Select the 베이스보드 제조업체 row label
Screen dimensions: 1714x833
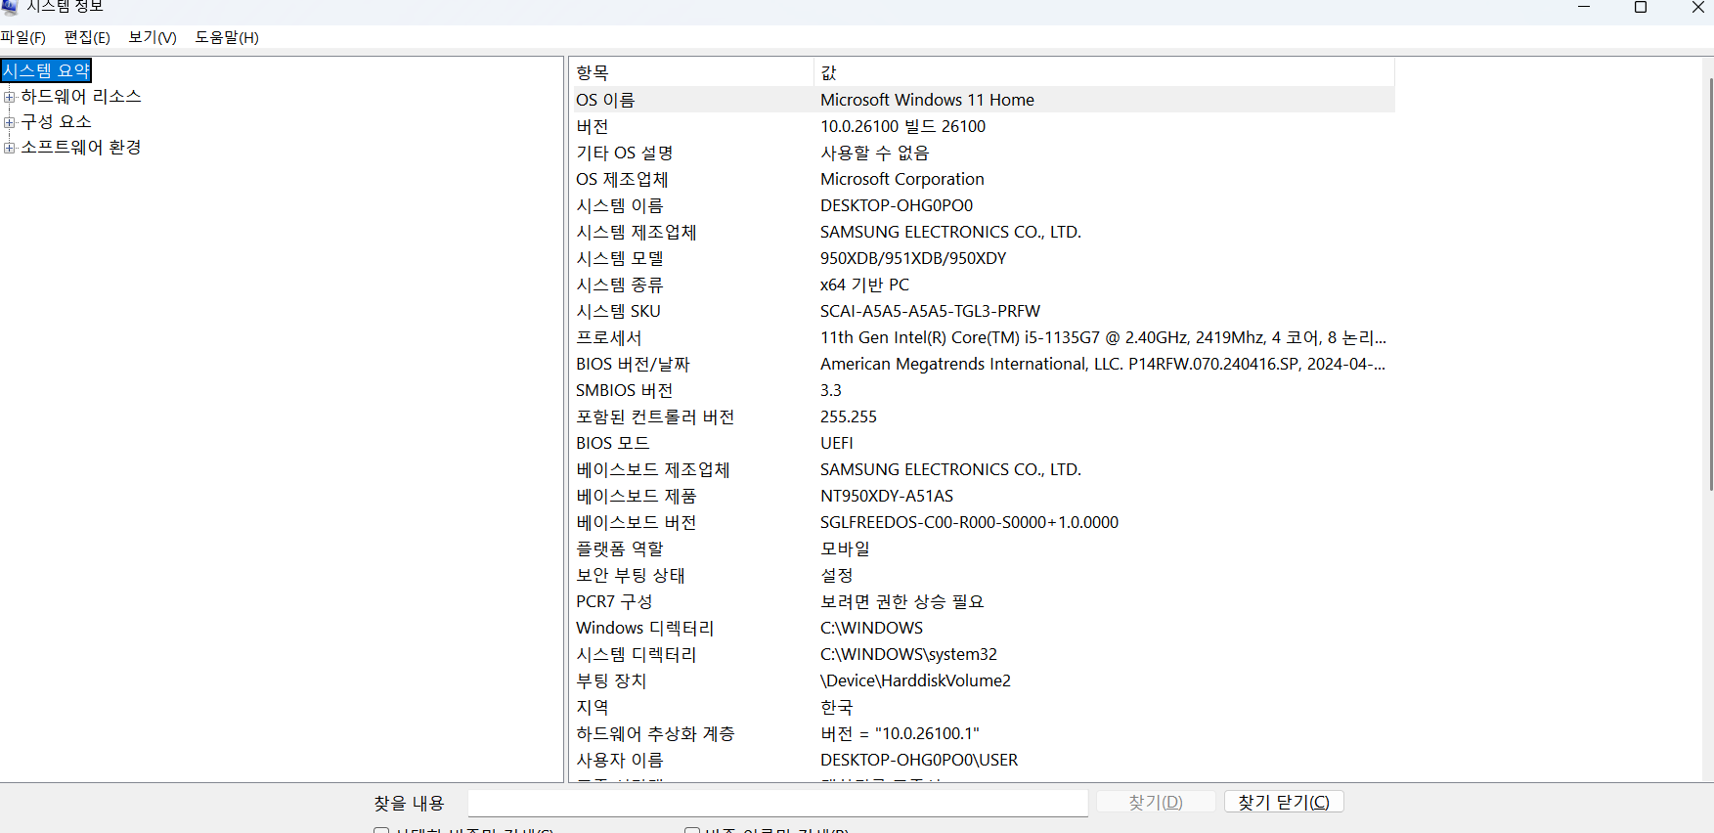tap(653, 469)
